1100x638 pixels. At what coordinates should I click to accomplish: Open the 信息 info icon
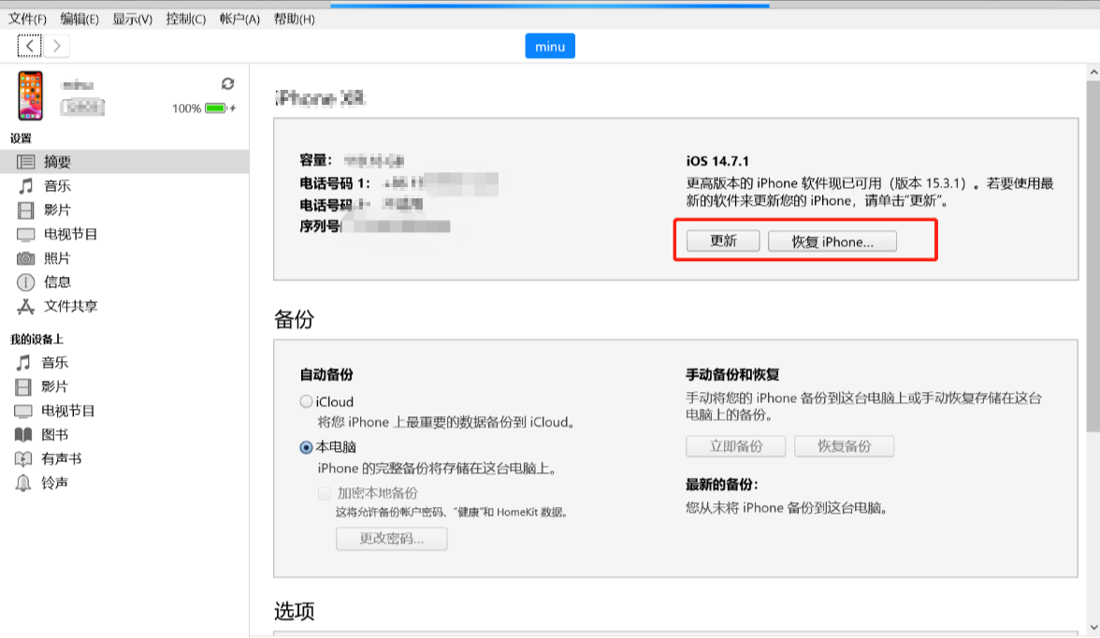(x=25, y=283)
